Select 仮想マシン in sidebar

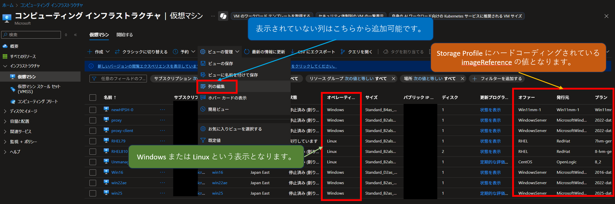pyautogui.click(x=40, y=77)
